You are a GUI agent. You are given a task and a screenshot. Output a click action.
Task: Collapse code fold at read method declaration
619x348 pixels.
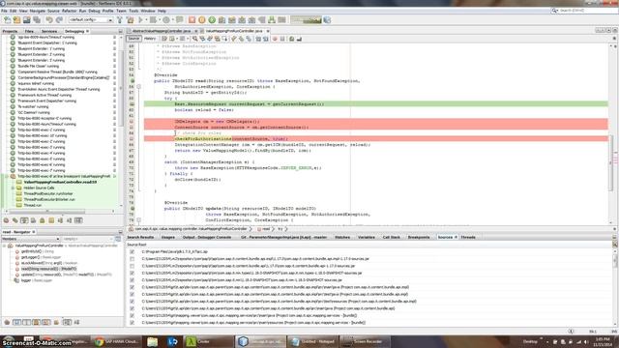(138, 86)
